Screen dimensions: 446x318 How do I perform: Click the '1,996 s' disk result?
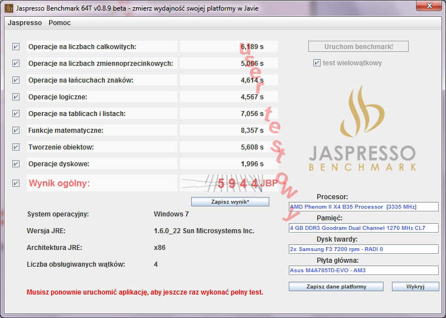[x=252, y=163]
